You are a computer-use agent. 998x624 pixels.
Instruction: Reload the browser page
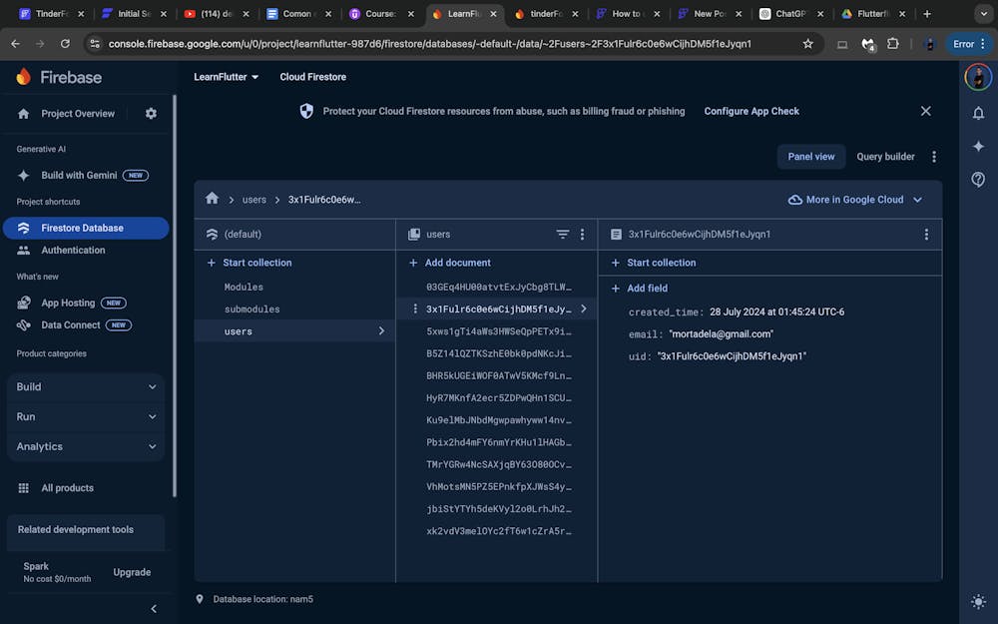(x=65, y=43)
